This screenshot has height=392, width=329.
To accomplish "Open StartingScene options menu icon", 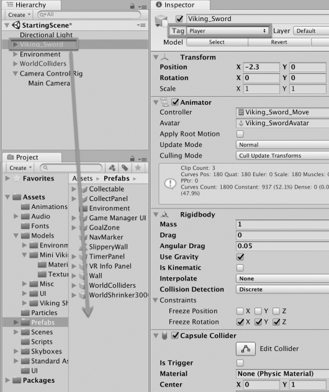I will coord(141,25).
